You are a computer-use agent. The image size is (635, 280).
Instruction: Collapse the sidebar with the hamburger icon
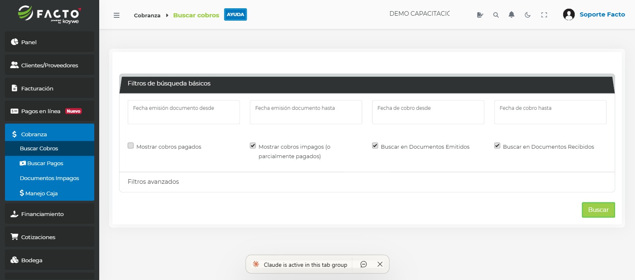click(117, 15)
